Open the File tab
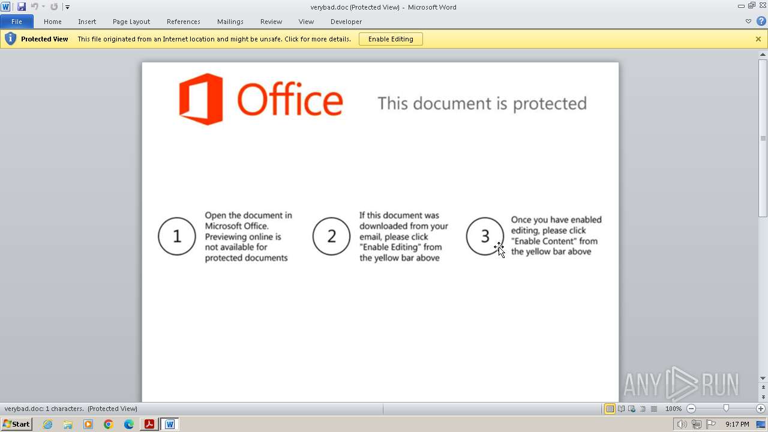This screenshot has height=432, width=768. tap(17, 22)
